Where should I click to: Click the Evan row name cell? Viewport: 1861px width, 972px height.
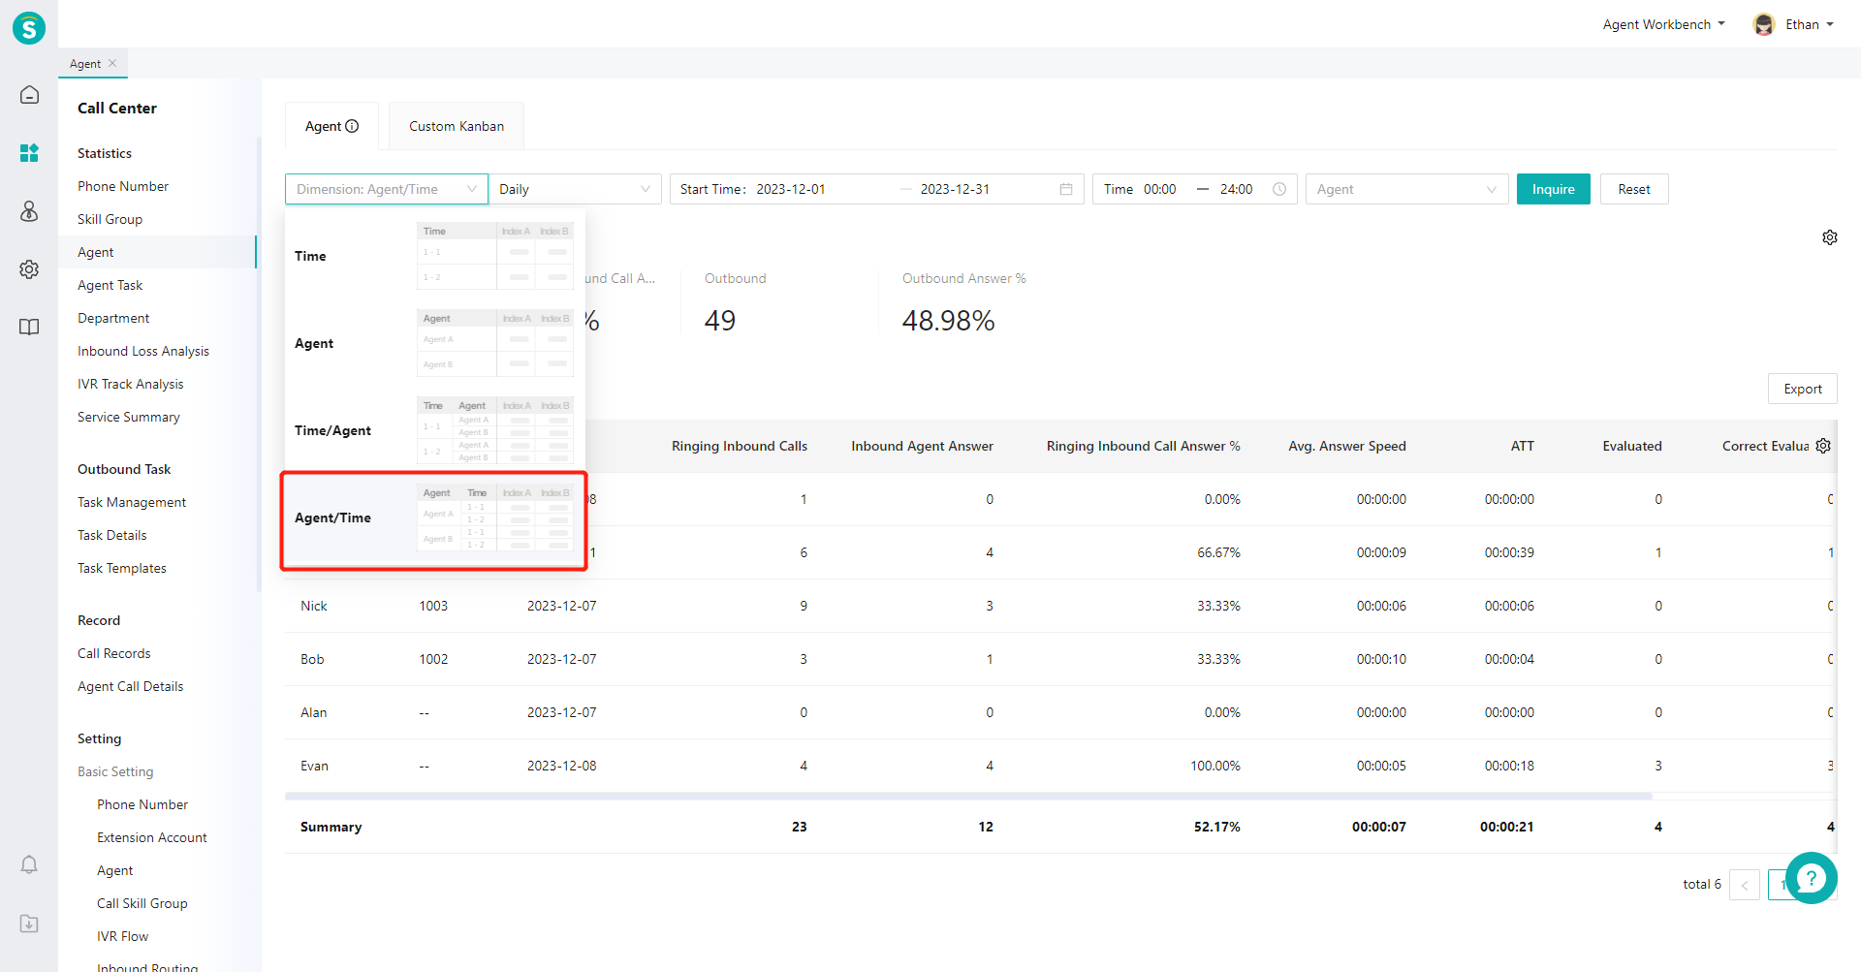(x=314, y=766)
